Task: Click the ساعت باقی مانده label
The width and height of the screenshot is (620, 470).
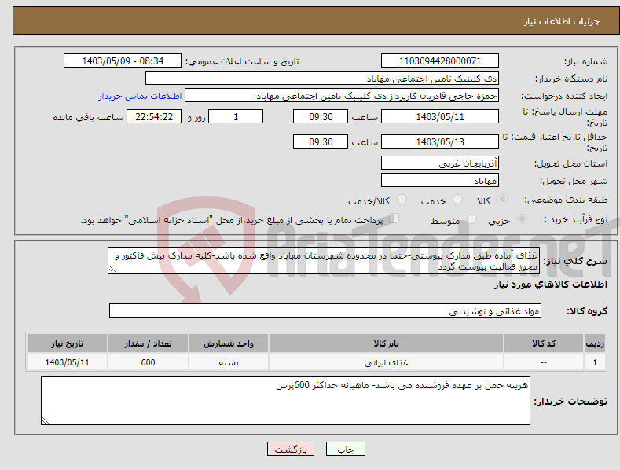Action: coord(88,118)
